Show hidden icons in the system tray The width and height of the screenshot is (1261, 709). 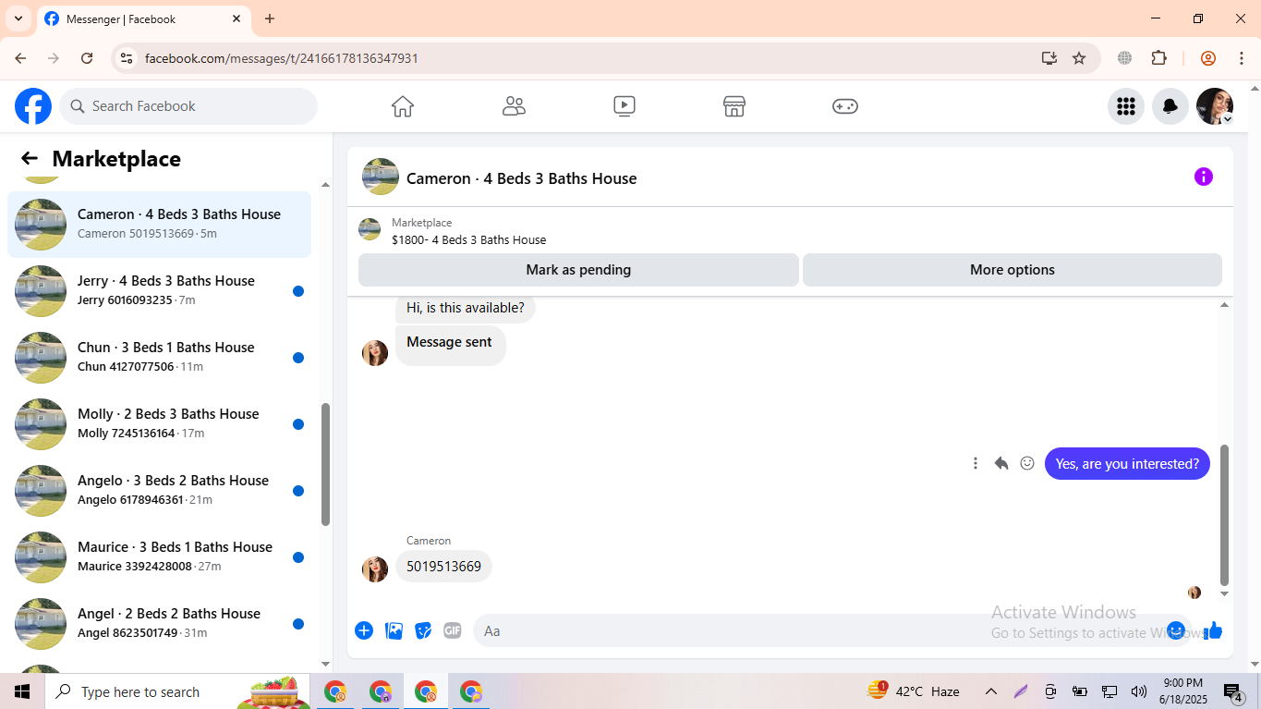(x=990, y=691)
